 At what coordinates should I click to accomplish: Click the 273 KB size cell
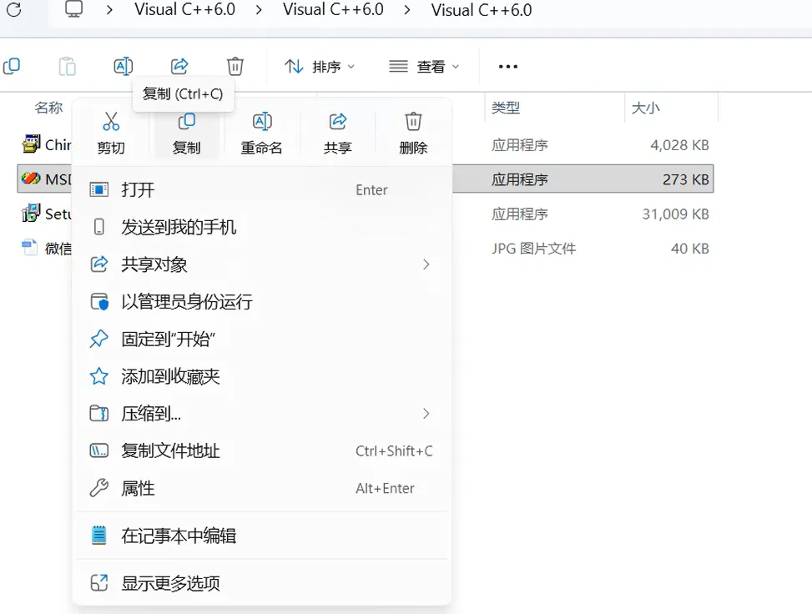[686, 179]
